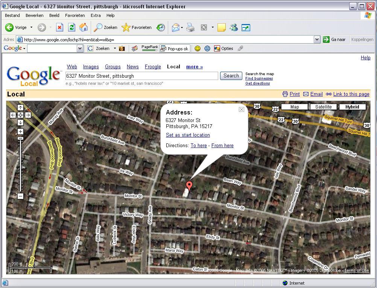Expand the address bar dropdown
377x288 pixels.
pos(317,39)
